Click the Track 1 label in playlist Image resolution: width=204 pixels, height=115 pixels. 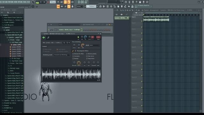point(134,17)
